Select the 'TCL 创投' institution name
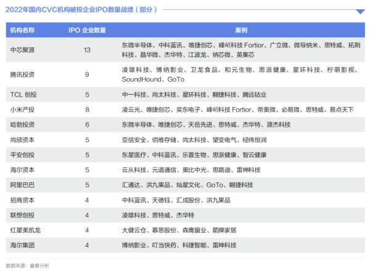 [x=23, y=95]
